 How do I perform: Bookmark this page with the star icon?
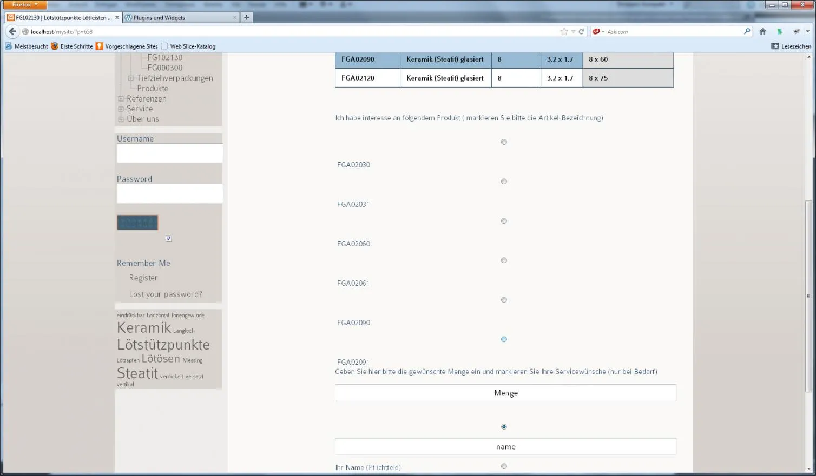[564, 32]
